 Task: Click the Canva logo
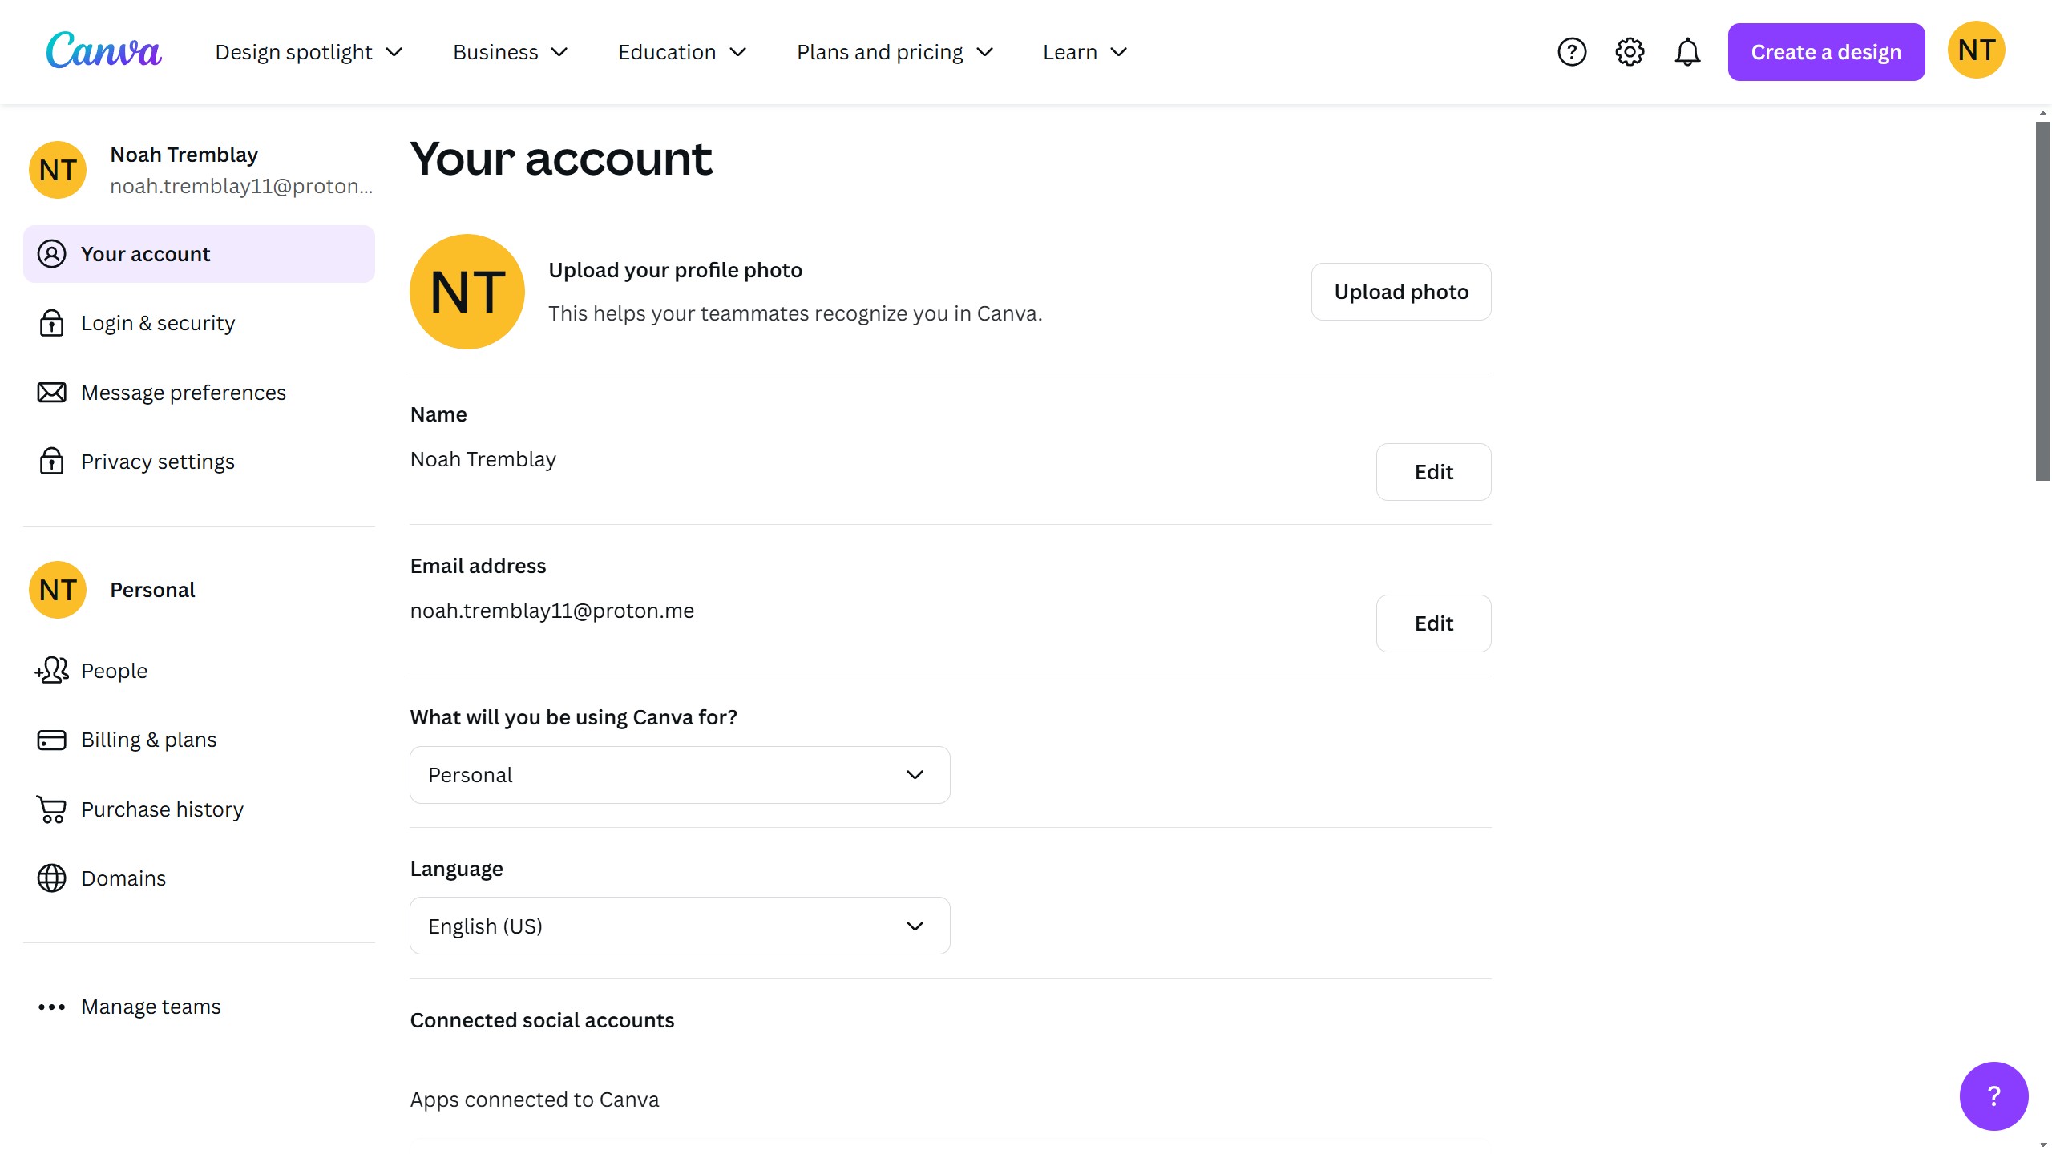tap(103, 50)
